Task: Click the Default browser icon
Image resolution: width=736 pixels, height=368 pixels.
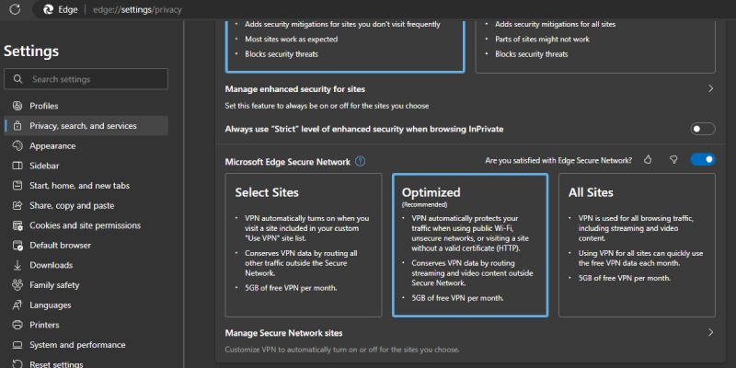Action: coord(17,246)
